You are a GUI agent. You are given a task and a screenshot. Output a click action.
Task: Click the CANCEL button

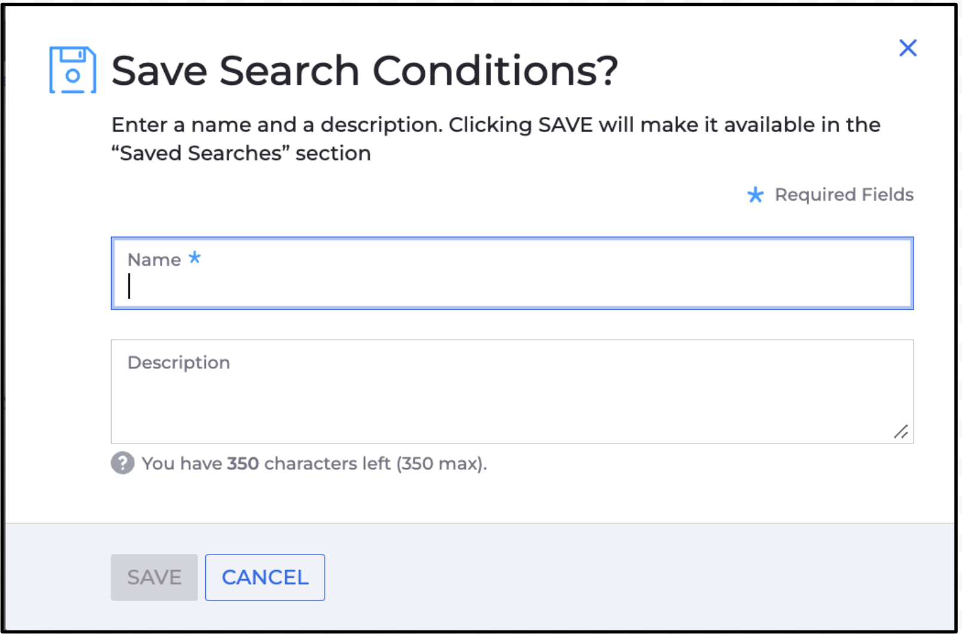coord(265,577)
